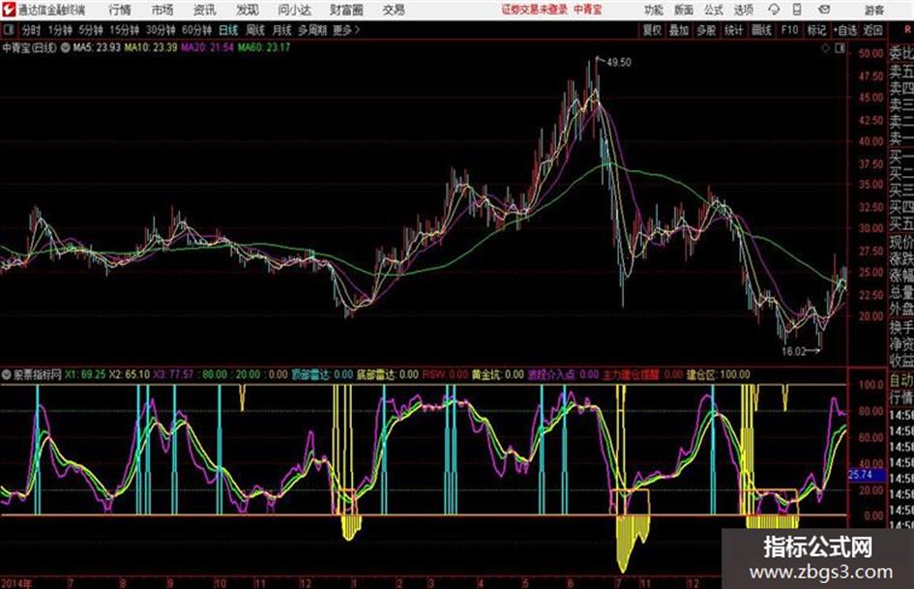The image size is (914, 589).
Task: Click the 游客 guest account button
Action: (874, 10)
